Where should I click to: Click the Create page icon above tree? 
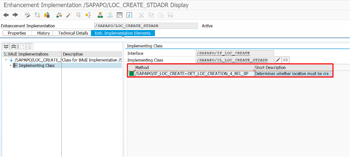pyautogui.click(x=22, y=47)
